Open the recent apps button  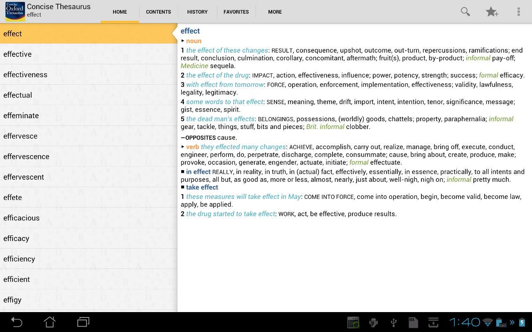(x=83, y=322)
